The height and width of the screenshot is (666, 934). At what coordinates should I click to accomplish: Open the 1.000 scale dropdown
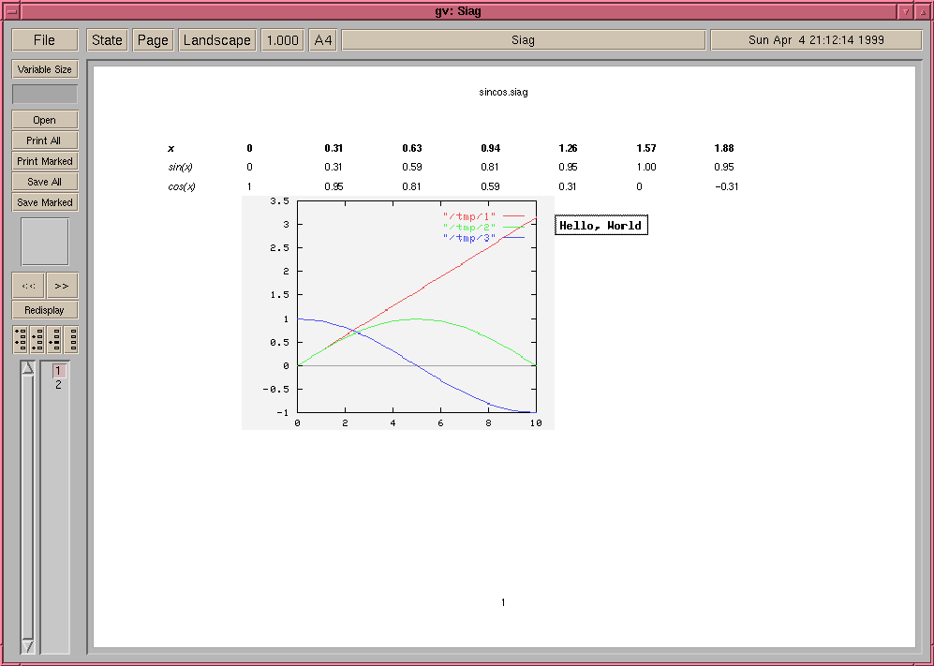(282, 40)
